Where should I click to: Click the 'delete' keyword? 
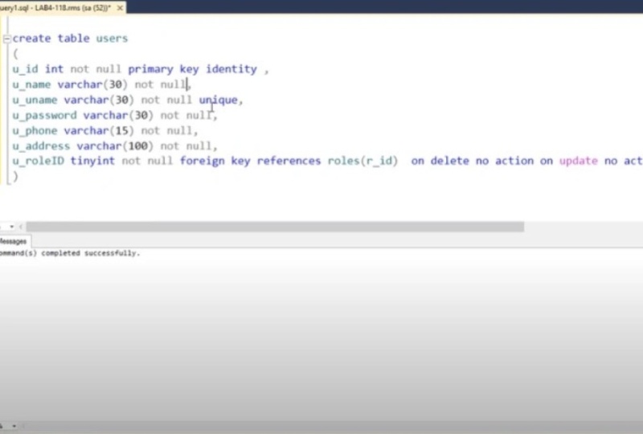(449, 161)
